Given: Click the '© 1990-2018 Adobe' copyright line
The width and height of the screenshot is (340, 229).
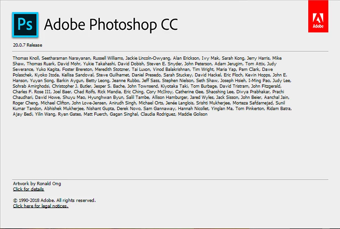Looking at the screenshot, I should [54, 201].
